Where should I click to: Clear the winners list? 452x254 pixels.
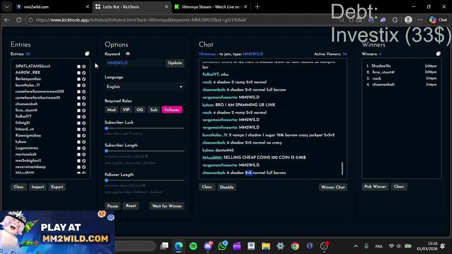(x=399, y=187)
